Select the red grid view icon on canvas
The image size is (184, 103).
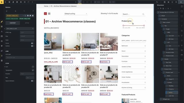45,14
